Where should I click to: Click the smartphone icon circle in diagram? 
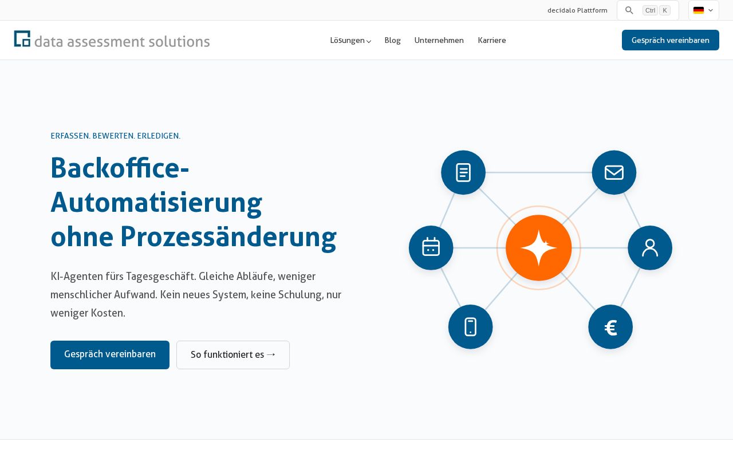471,327
